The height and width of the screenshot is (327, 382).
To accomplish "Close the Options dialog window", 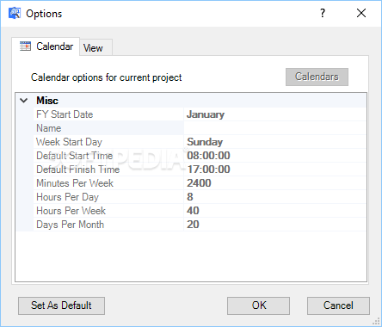I will 361,13.
